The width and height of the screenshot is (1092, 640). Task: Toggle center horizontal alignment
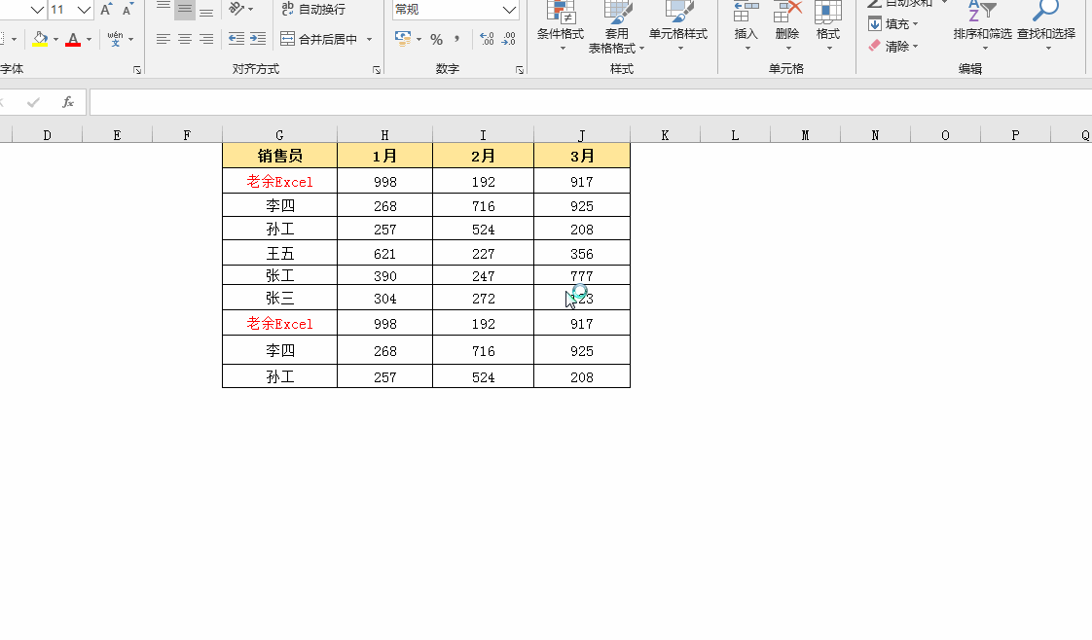(x=185, y=39)
